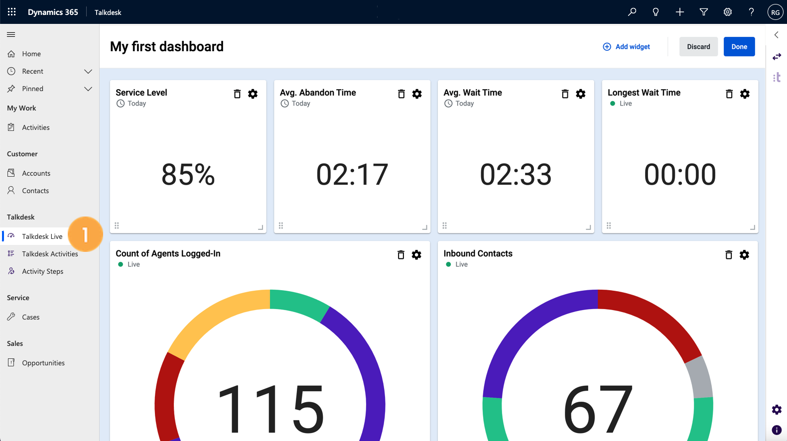Delete the Longest Wait Time widget
The image size is (787, 441).
coord(729,94)
